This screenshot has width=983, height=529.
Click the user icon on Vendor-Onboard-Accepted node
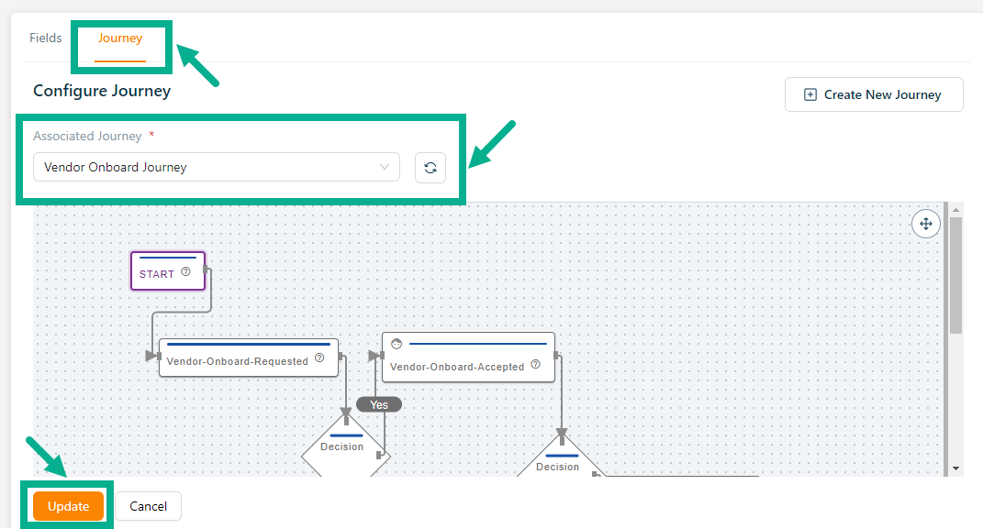coord(397,344)
